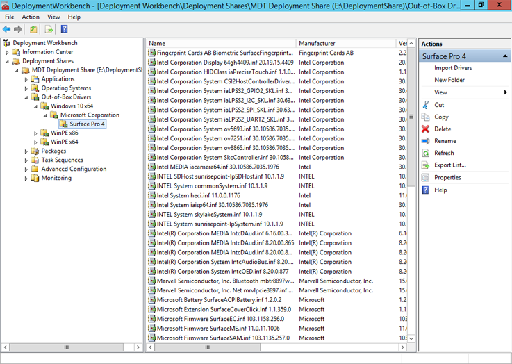The height and width of the screenshot is (364, 512).
Task: Click the Up one level folder icon
Action: 34,29
